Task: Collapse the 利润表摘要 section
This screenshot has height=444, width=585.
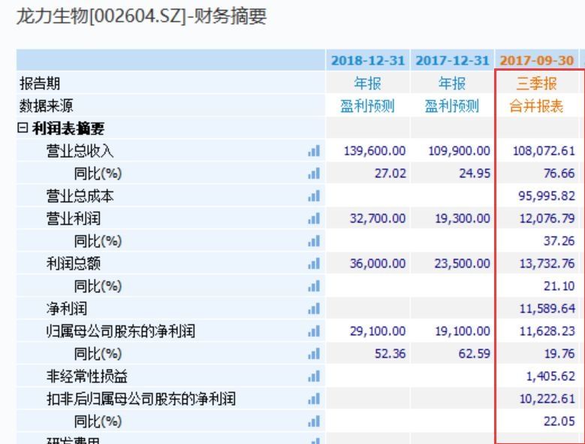Action: [23, 128]
